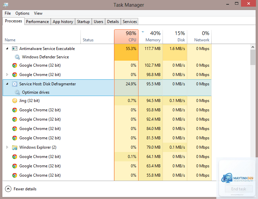The image size is (258, 199).
Task: Switch to the Performance tab
Action: point(37,22)
